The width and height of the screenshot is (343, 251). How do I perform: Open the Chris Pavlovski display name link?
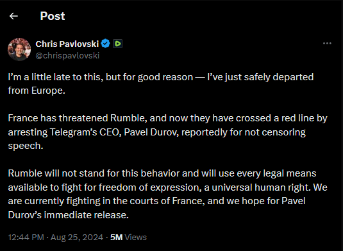coord(67,44)
